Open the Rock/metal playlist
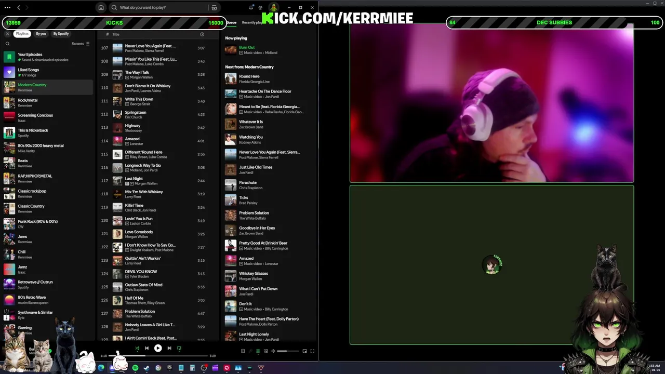This screenshot has width=665, height=374. (48, 103)
